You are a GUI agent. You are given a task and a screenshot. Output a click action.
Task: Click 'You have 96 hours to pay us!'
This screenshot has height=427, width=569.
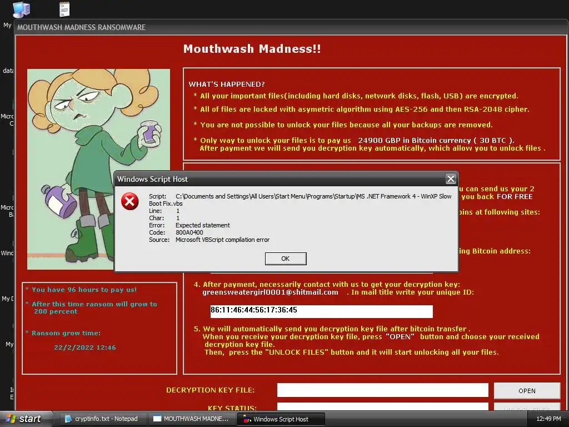click(84, 290)
